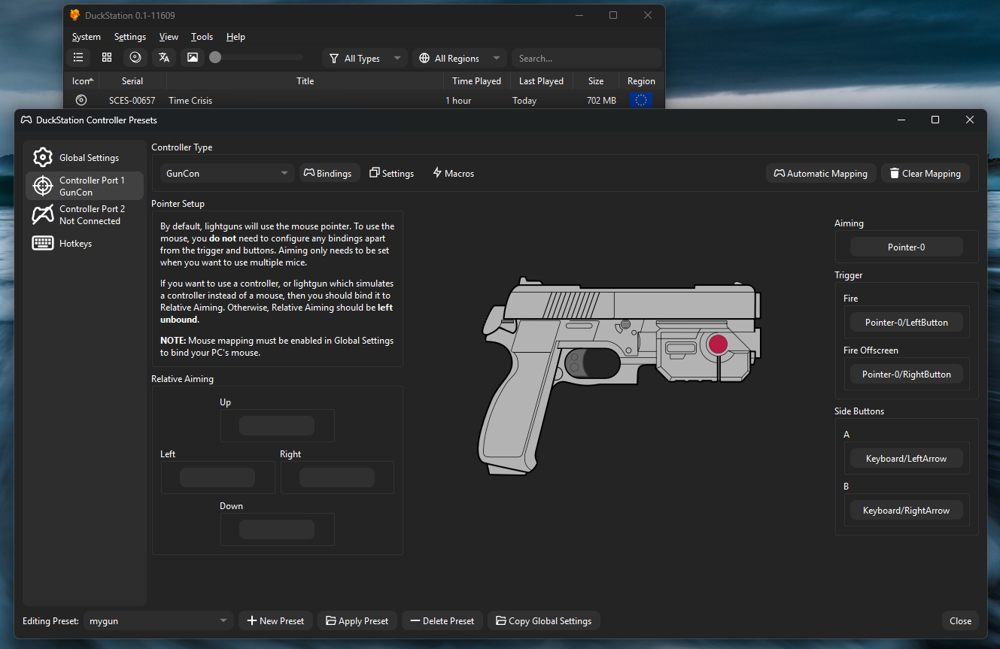The image size is (1000, 649).
Task: Click the Global Settings gear icon
Action: [x=43, y=158]
